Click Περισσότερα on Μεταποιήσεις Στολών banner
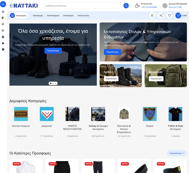 (x=112, y=52)
